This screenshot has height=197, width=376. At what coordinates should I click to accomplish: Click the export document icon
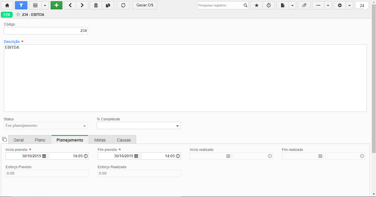point(282,5)
